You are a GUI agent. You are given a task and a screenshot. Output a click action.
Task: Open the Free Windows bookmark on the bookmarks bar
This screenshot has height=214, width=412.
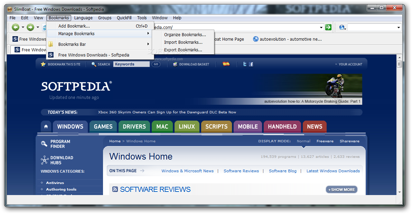(29, 39)
